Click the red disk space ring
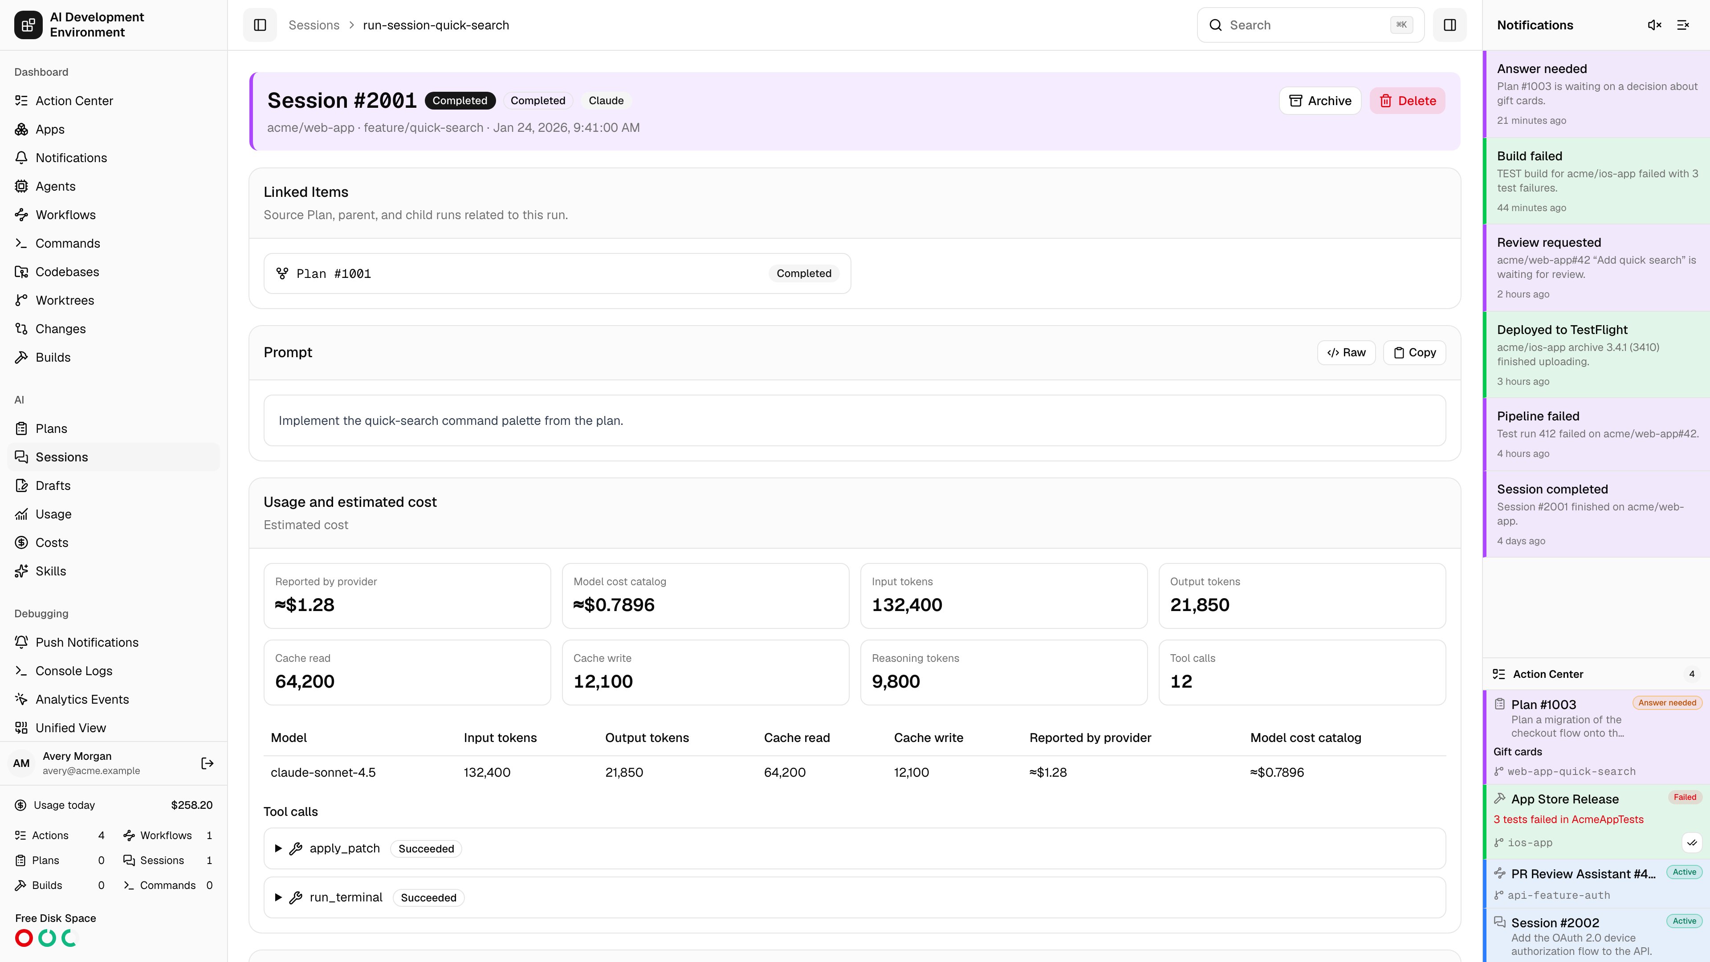This screenshot has height=962, width=1710. point(24,938)
